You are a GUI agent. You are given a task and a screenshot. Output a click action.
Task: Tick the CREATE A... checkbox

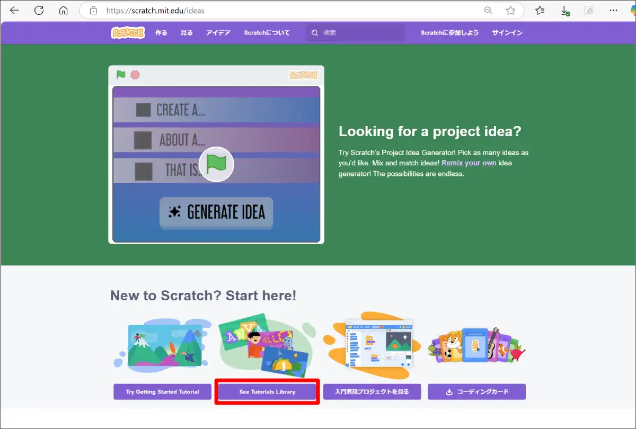click(143, 110)
